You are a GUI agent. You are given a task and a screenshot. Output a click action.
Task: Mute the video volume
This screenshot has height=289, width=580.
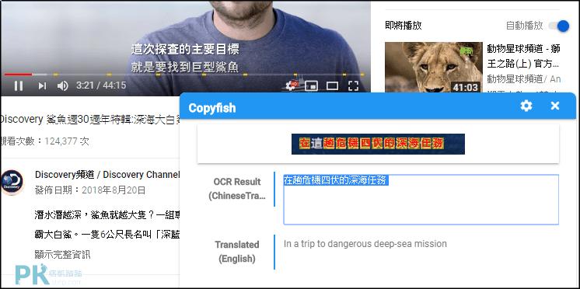click(62, 86)
